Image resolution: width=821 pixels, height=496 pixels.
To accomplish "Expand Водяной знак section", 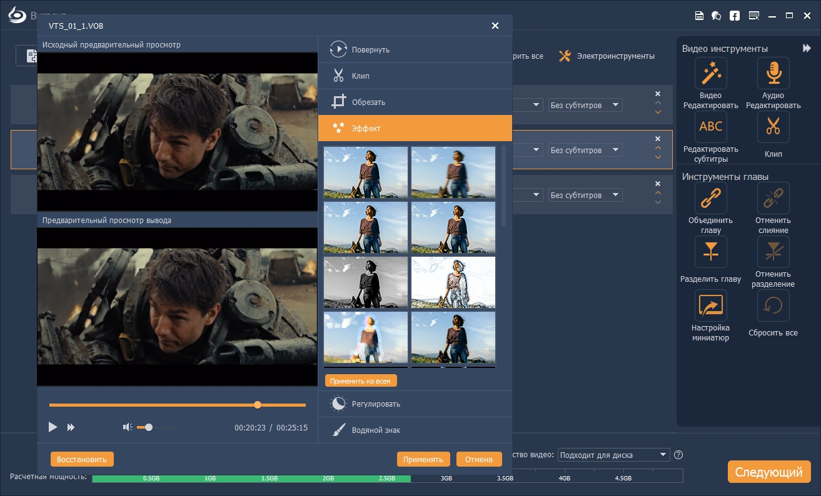I will (415, 430).
